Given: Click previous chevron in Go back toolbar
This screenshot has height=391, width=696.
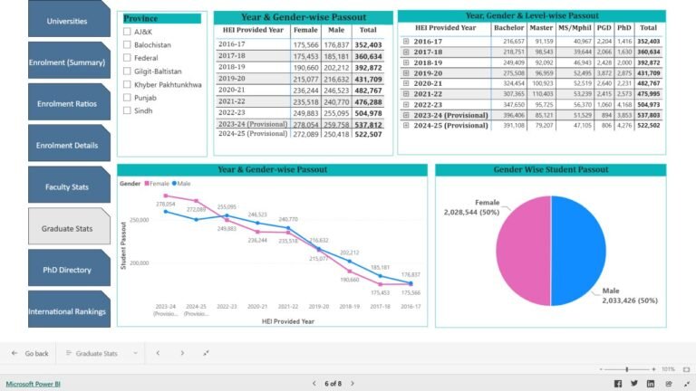Looking at the screenshot, I should (158, 353).
